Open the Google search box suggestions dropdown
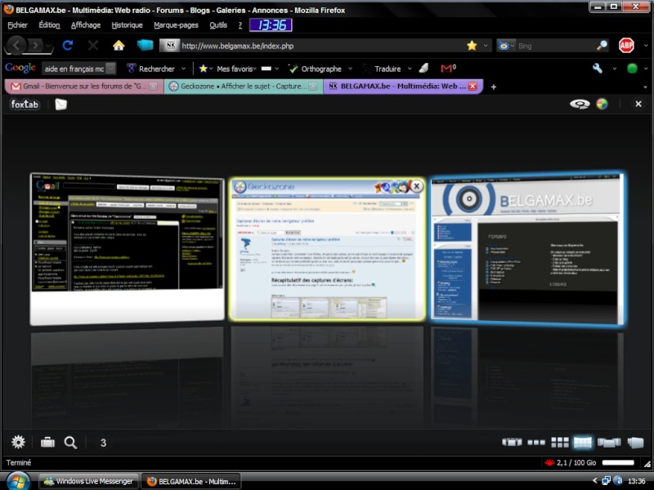Screen dimensions: 654x490 (110, 69)
